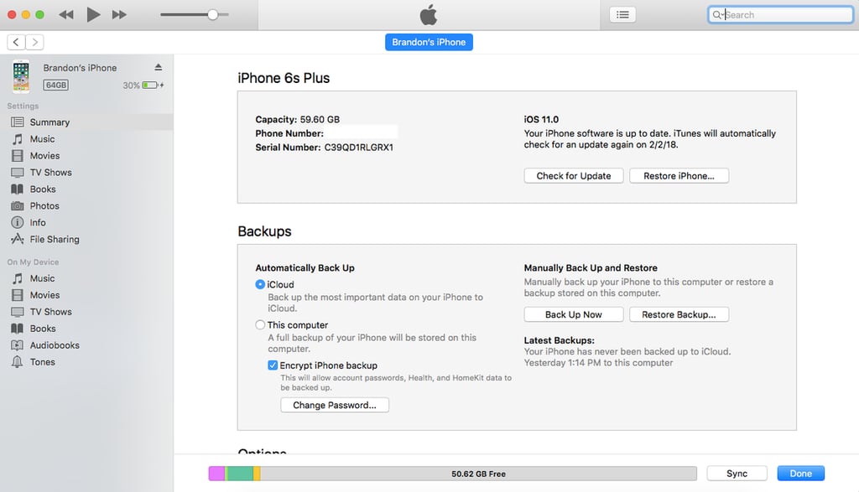Click Change Password... button
859x492 pixels.
pyautogui.click(x=335, y=405)
